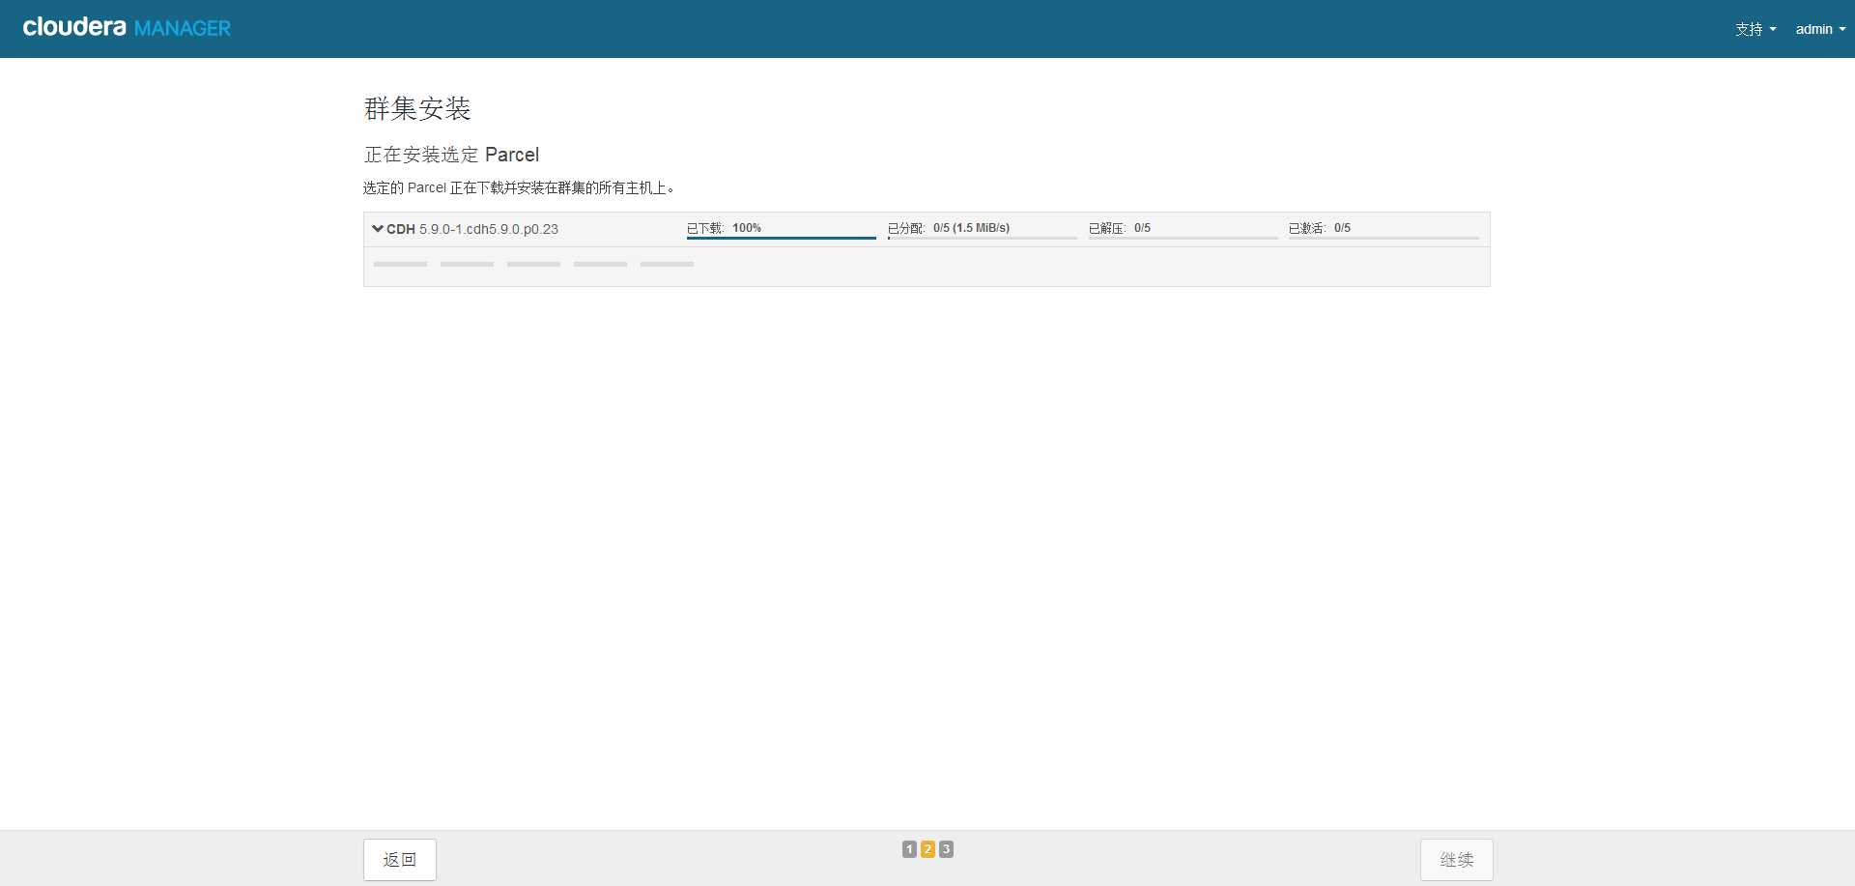This screenshot has width=1855, height=886.
Task: Click the 正在安装选定 Parcel subheading
Action: tap(451, 155)
